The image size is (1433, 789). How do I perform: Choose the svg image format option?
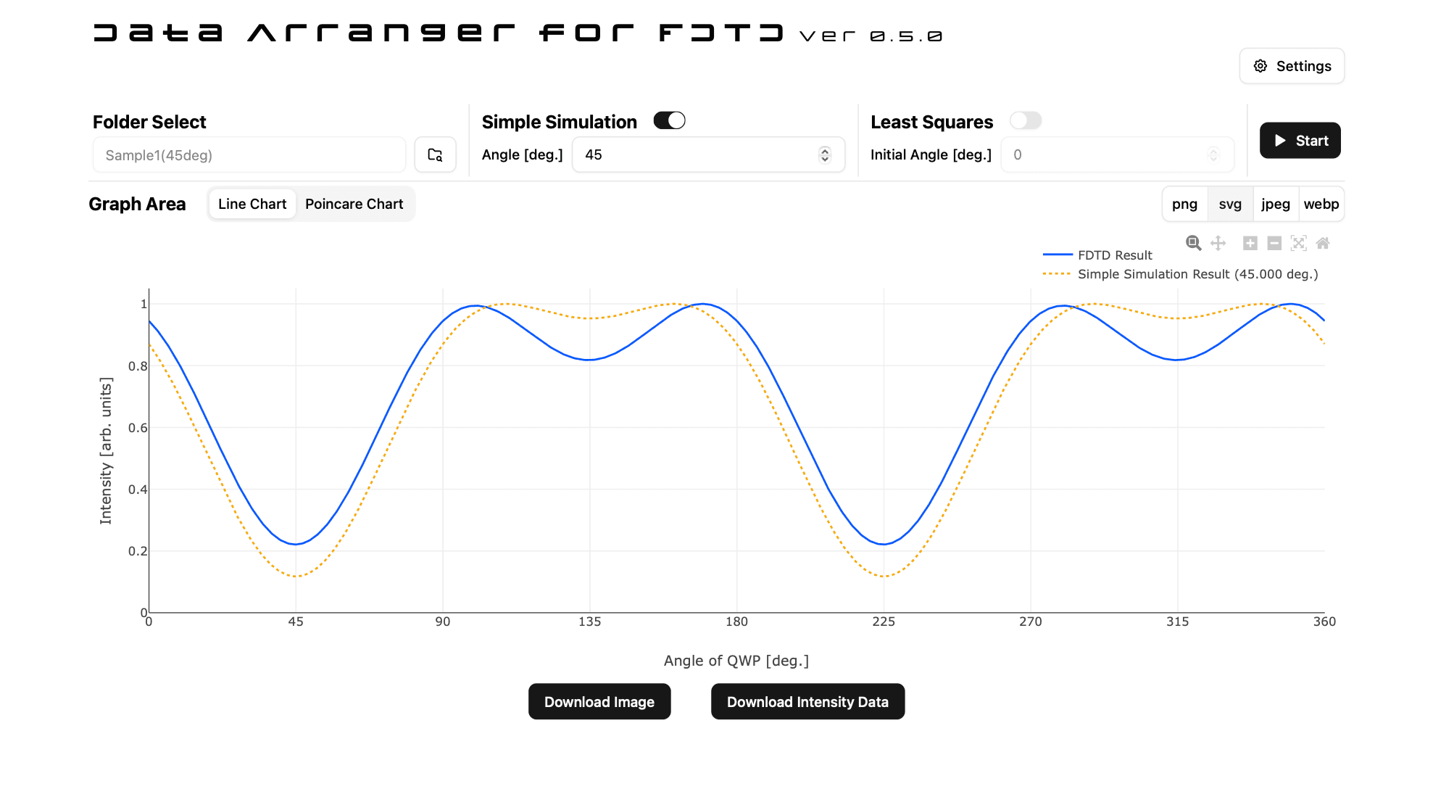tap(1230, 204)
